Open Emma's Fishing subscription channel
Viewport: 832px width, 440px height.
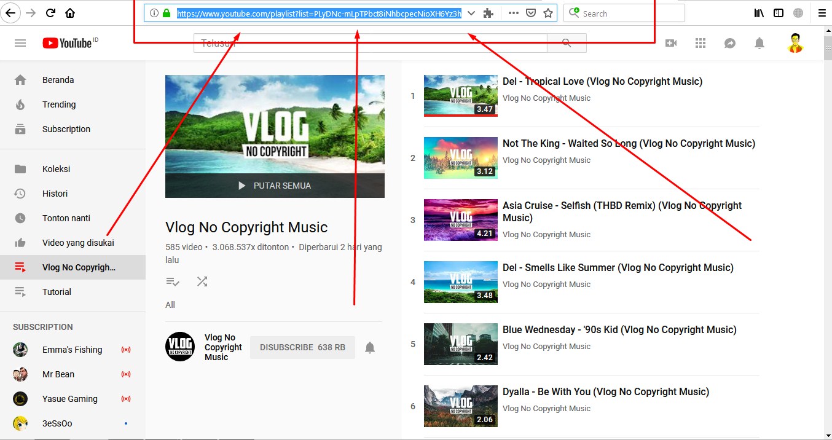[73, 350]
